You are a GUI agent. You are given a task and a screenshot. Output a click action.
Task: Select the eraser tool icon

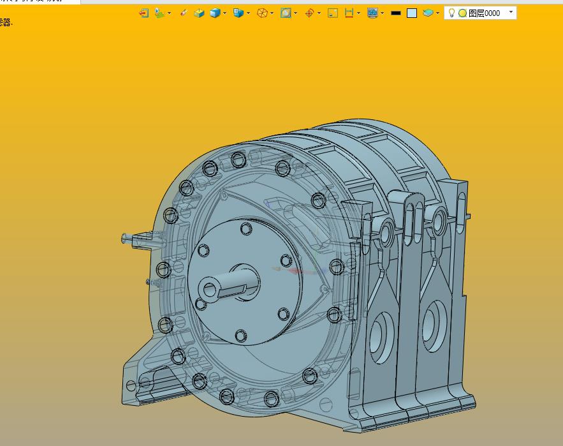184,13
